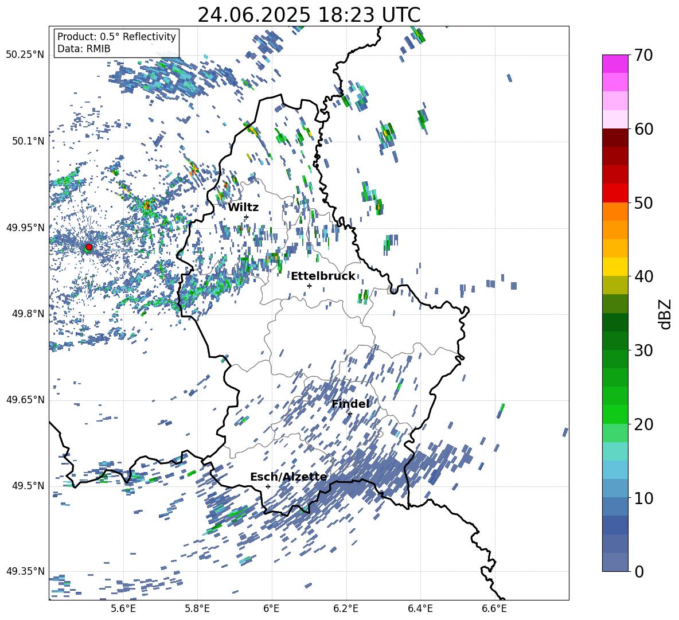The image size is (679, 620).
Task: Click the 20 colorbar tick label
Action: (x=643, y=424)
